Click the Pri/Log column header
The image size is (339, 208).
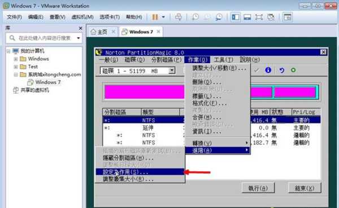tap(306, 112)
